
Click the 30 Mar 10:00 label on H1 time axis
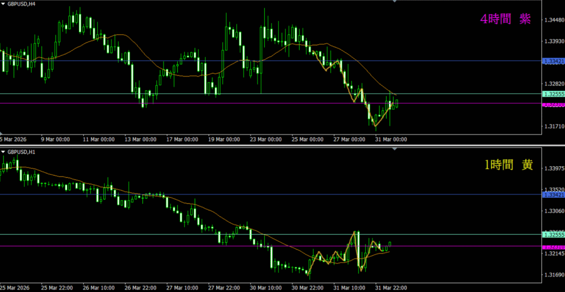pos(265,288)
